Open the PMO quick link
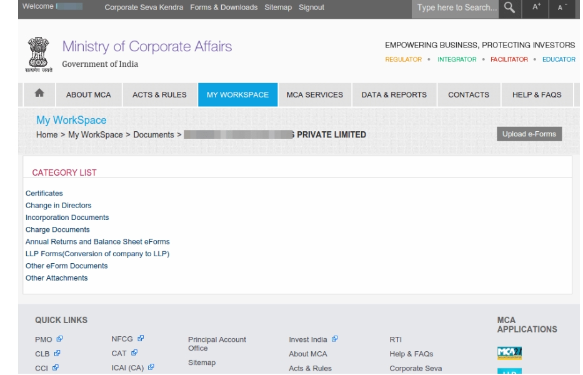This screenshot has height=375, width=583. click(44, 339)
